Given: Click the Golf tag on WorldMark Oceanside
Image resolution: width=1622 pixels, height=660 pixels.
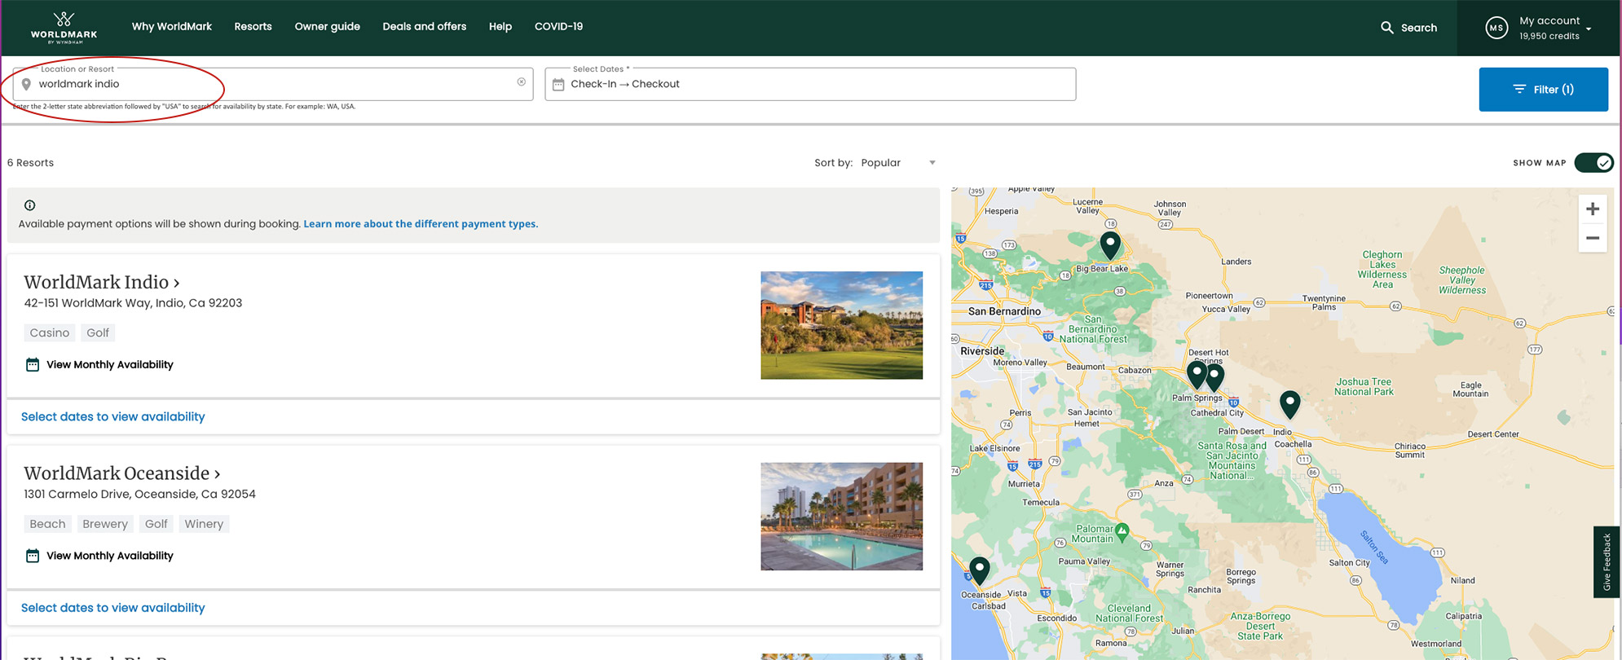Looking at the screenshot, I should [x=156, y=524].
